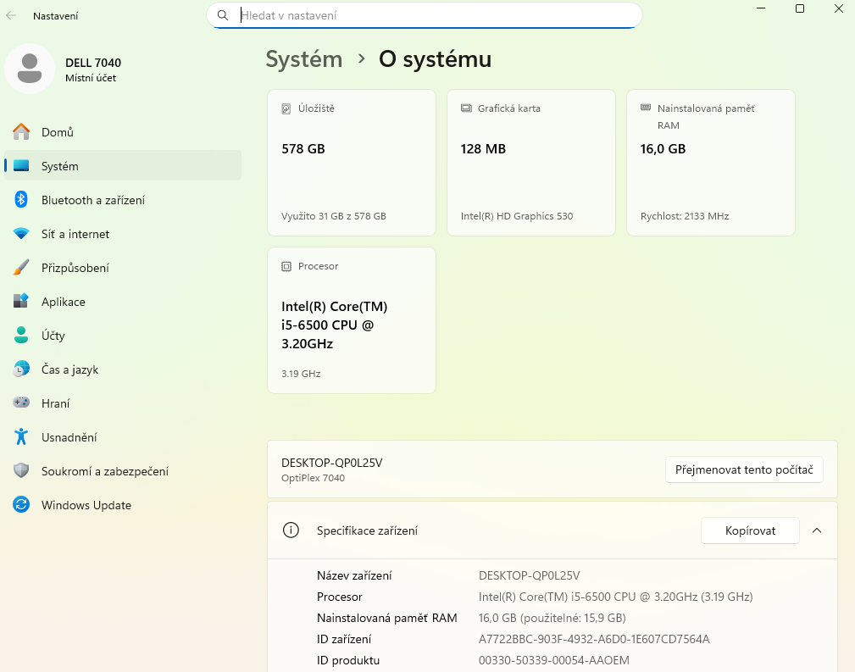Image resolution: width=855 pixels, height=672 pixels.
Task: Click the gamepad icon for Hraní
Action: click(23, 403)
